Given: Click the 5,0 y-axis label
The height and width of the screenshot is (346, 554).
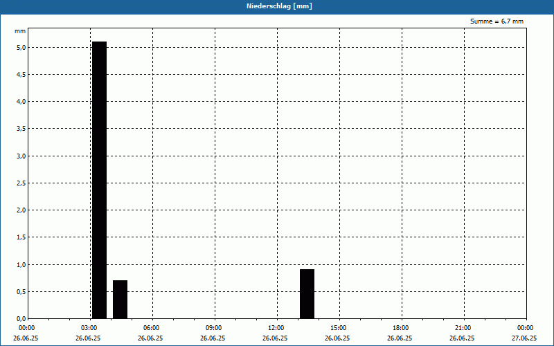Looking at the screenshot, I should (21, 47).
